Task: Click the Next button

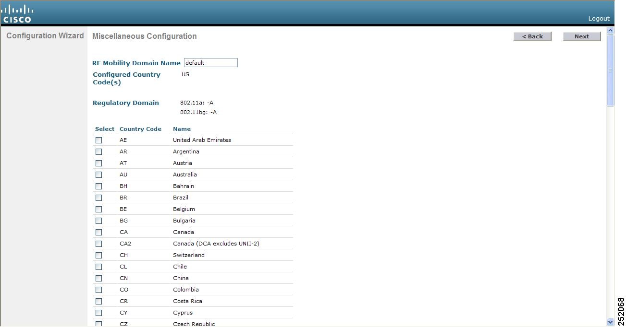Action: pyautogui.click(x=581, y=36)
